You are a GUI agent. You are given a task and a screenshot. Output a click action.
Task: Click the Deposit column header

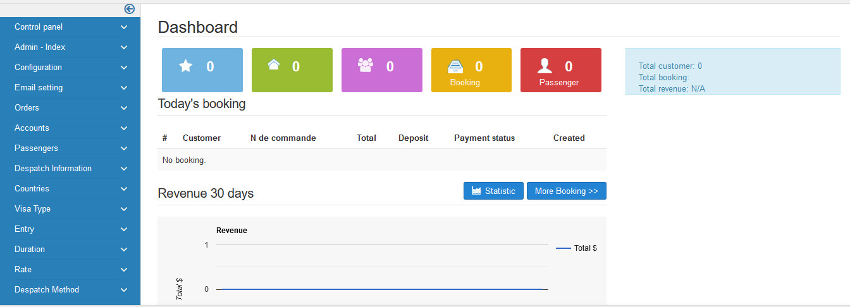pos(413,138)
